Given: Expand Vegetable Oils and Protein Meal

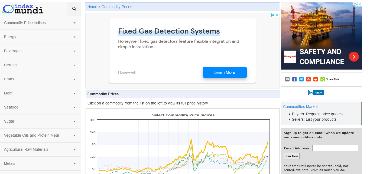Looking at the screenshot, I should (40, 135).
